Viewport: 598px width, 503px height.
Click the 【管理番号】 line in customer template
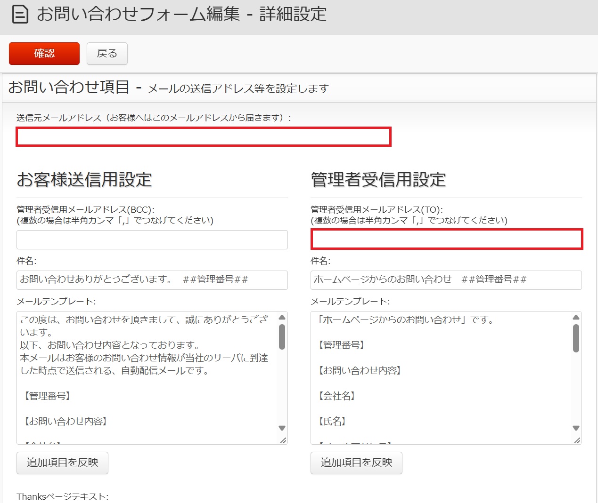(x=47, y=396)
